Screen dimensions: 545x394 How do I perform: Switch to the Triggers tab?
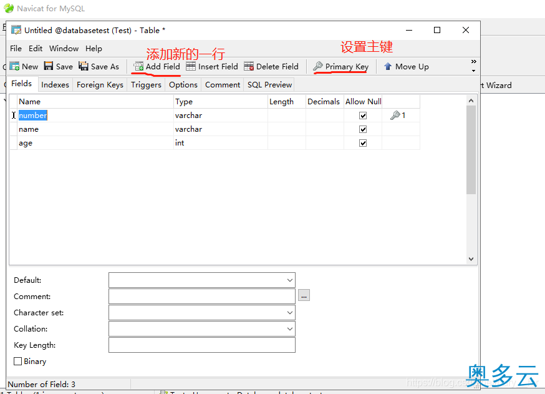coord(146,85)
